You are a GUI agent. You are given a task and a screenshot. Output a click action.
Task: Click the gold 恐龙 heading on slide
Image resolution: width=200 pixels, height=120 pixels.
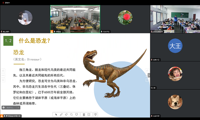[x=19, y=52]
